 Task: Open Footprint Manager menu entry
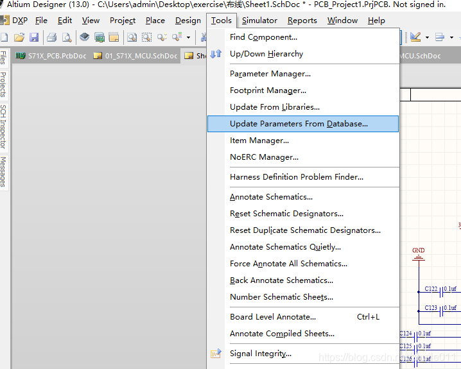268,90
